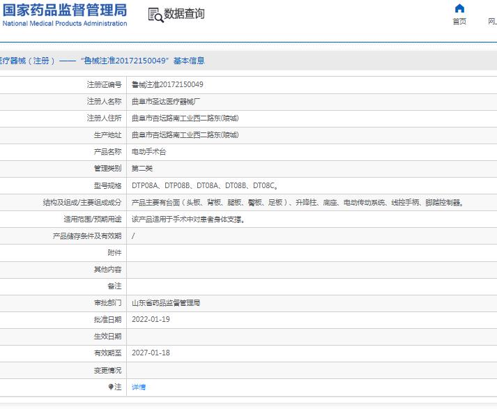Click the home icon above 首页
Viewport: 497px width, 409px height.
tap(459, 8)
